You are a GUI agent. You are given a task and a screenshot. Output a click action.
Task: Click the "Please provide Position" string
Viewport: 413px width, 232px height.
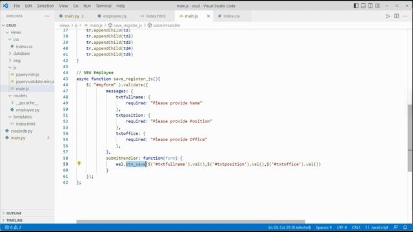pos(181,121)
